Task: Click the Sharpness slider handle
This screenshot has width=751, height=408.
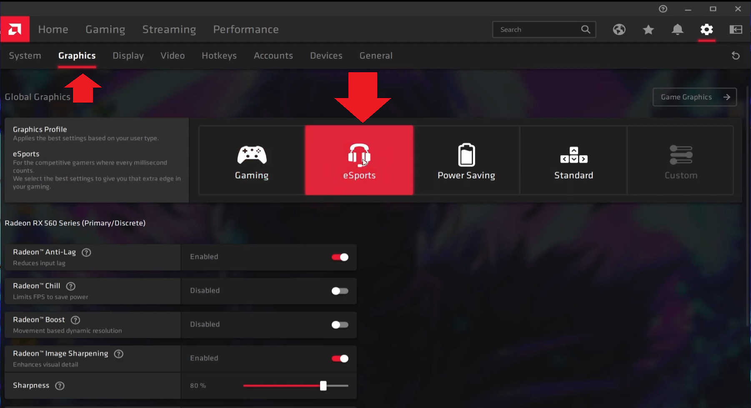Action: coord(323,386)
